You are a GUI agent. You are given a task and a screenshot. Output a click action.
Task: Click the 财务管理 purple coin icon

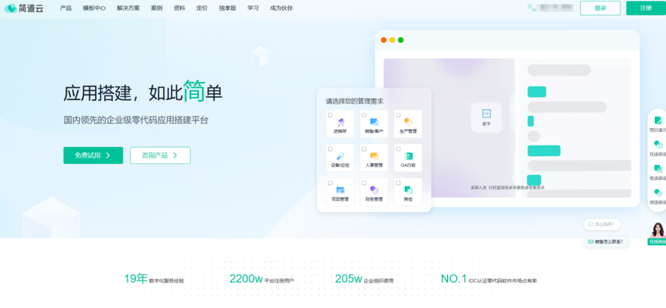click(374, 190)
